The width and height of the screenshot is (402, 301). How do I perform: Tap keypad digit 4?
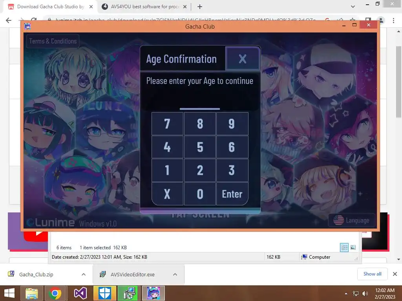pos(167,147)
